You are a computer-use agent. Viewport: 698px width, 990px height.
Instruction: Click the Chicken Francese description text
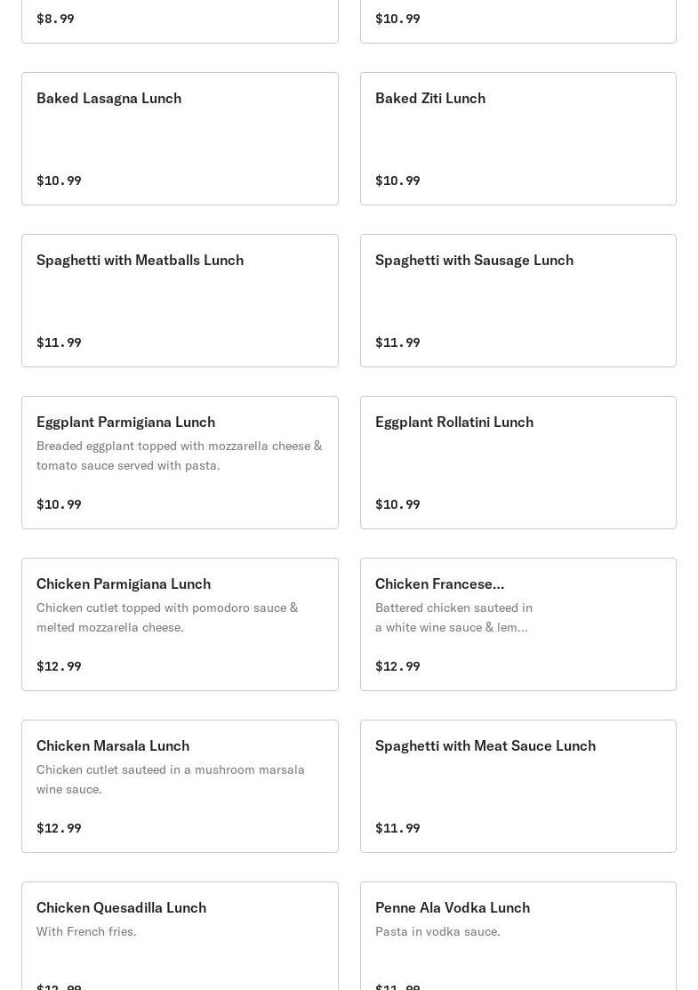[x=453, y=617]
